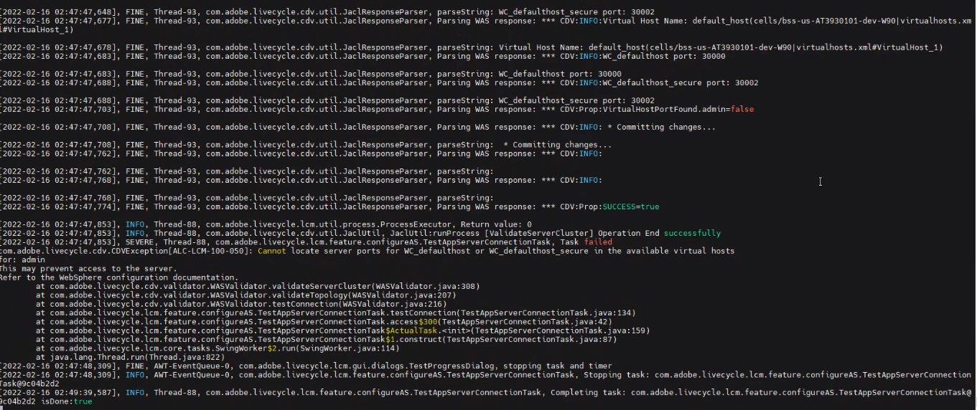Viewport: 977px width, 410px height.
Task: Click the 'Completing task:' log message
Action: [x=588, y=392]
